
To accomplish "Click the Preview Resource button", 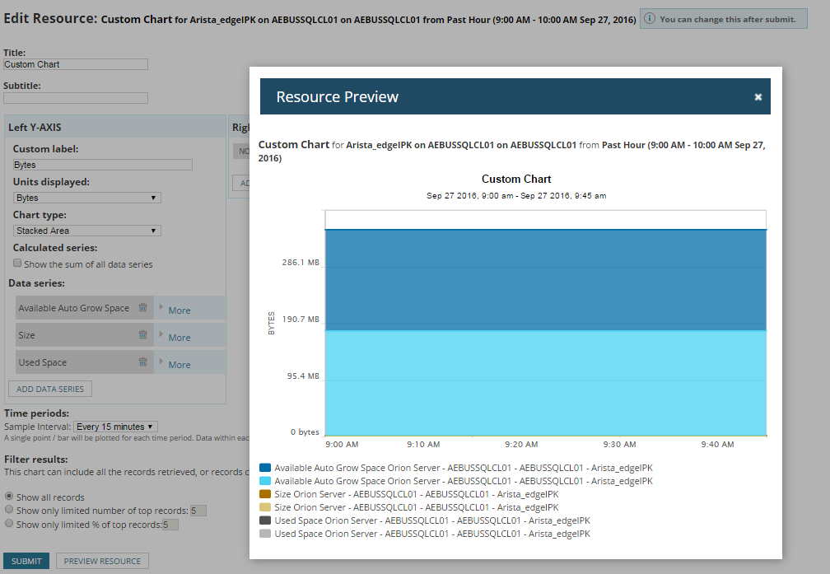I will tap(102, 561).
